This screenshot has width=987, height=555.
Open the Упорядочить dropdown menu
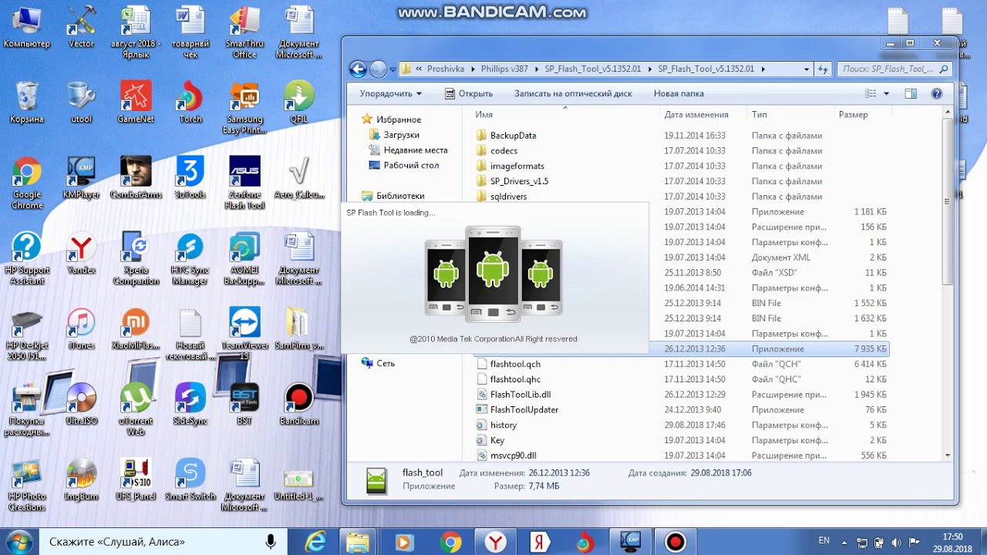pyautogui.click(x=390, y=93)
